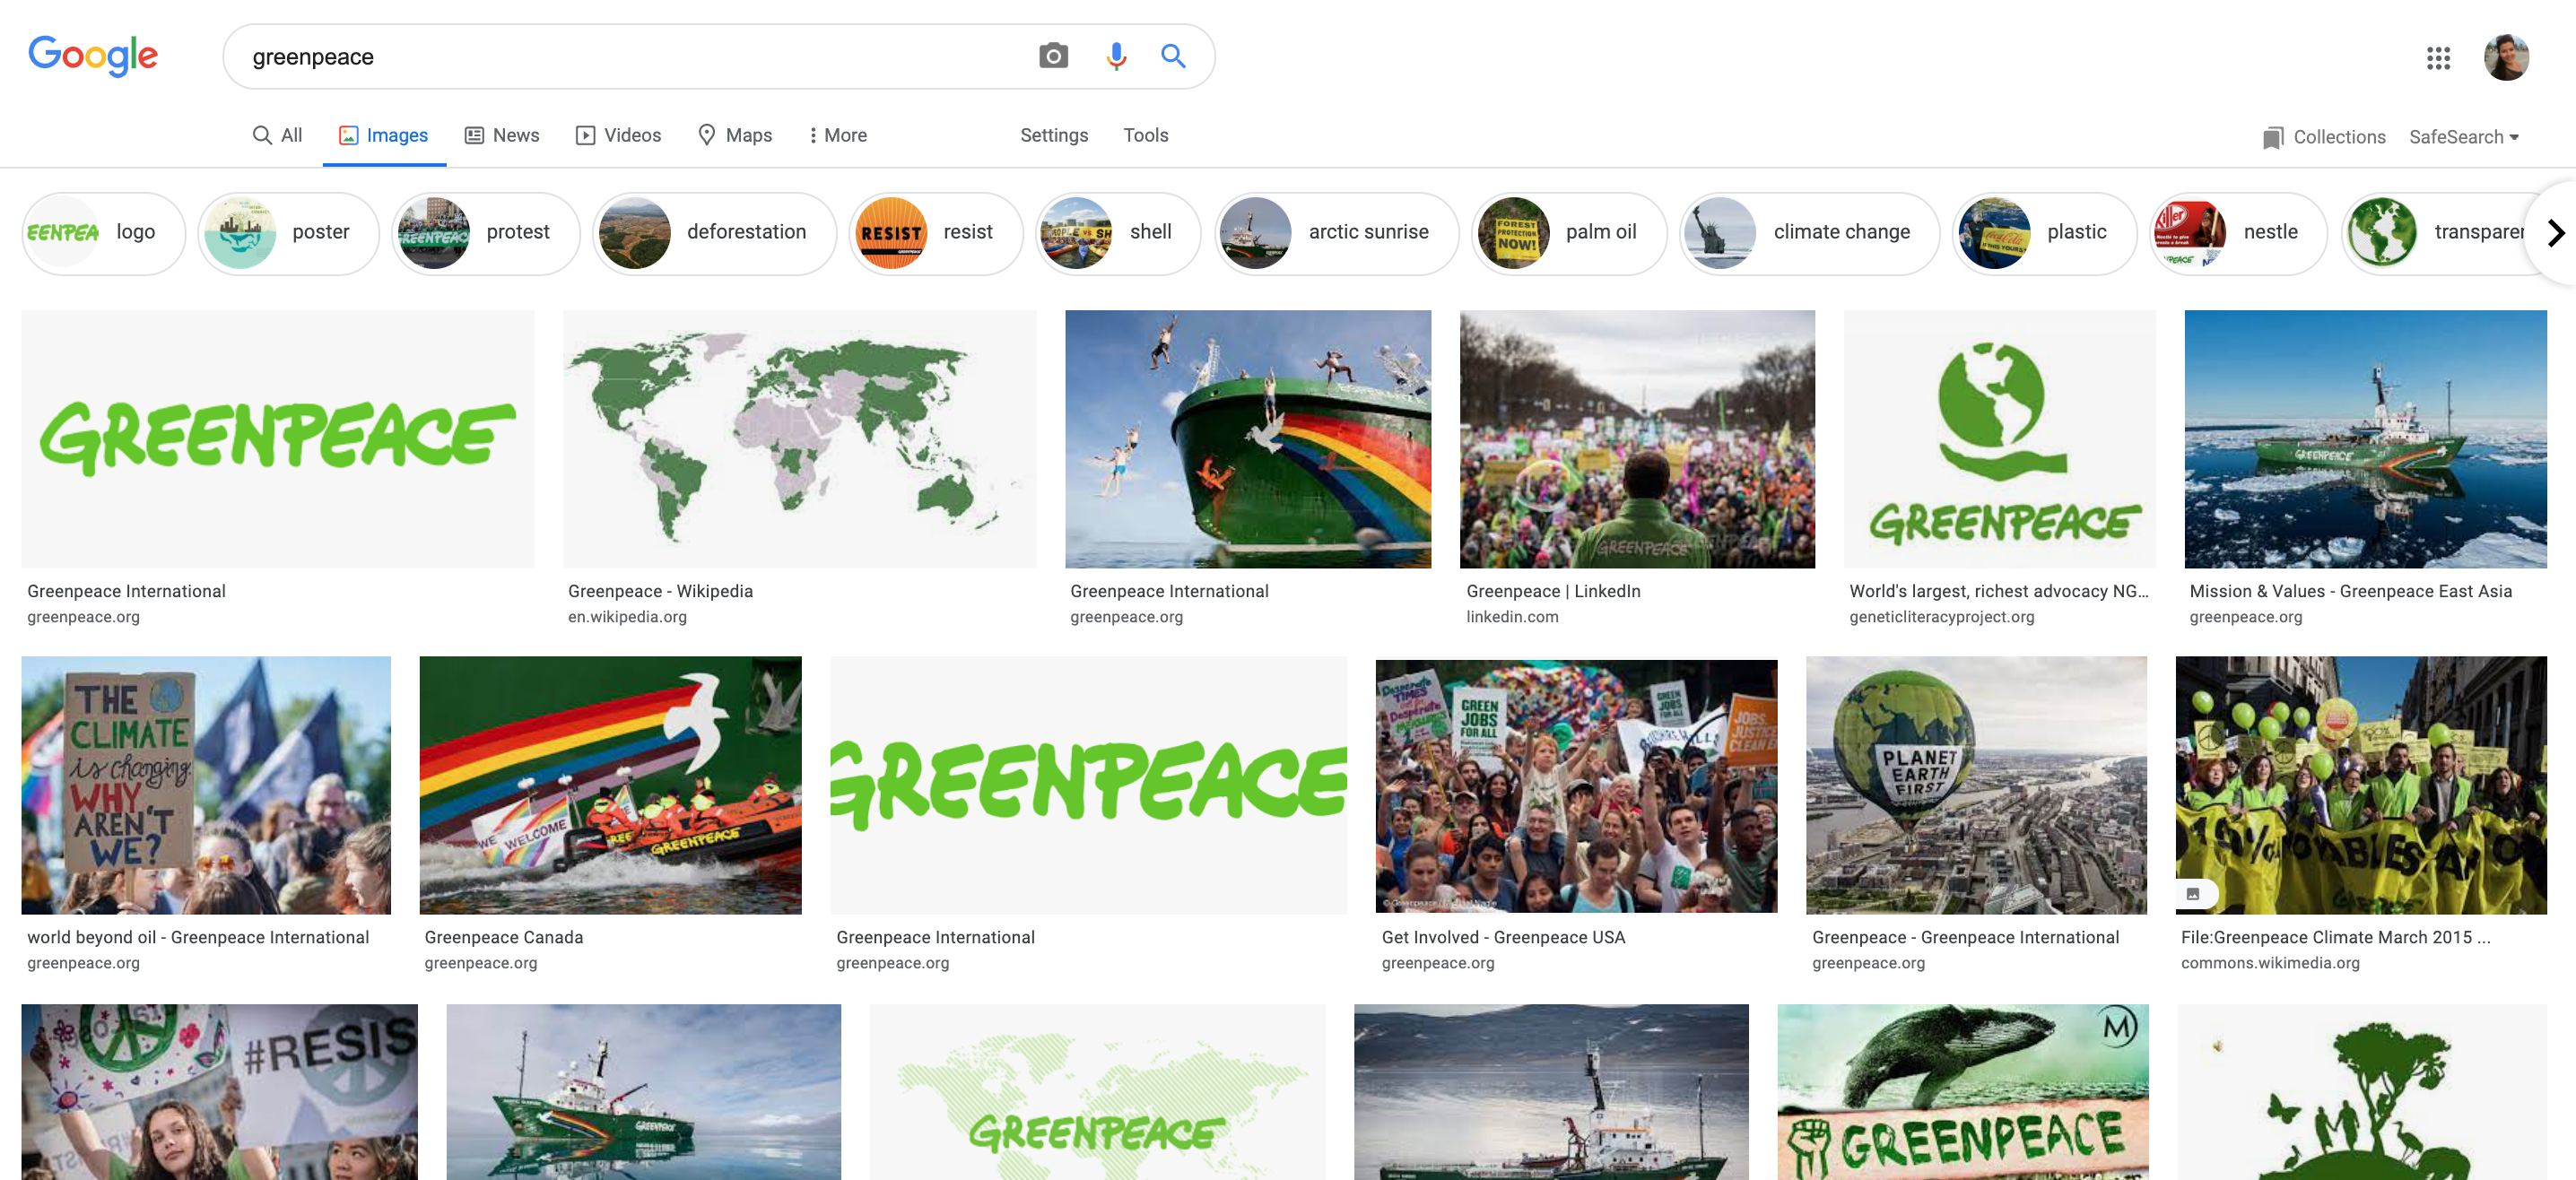Click the Settings link in search bar
Screen dimensions: 2576x1180
pyautogui.click(x=1053, y=134)
